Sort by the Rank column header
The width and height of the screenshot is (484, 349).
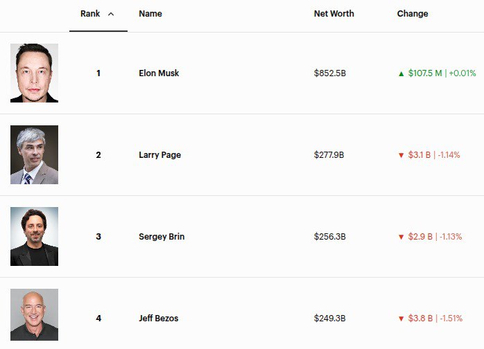pyautogui.click(x=90, y=14)
